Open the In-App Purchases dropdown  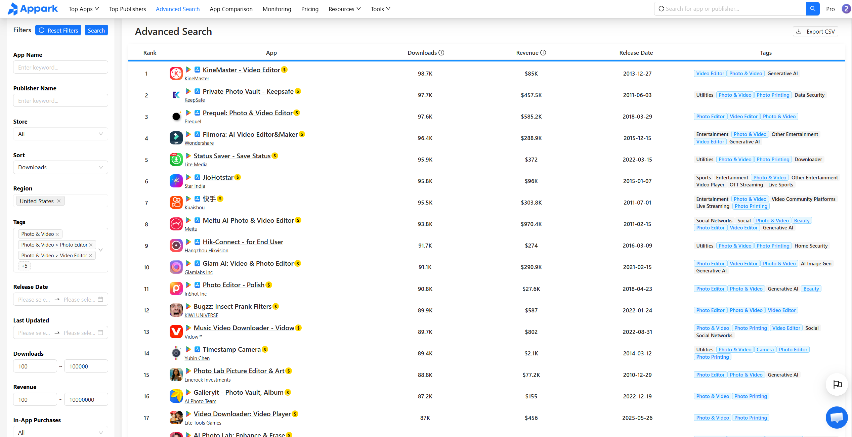[60, 432]
